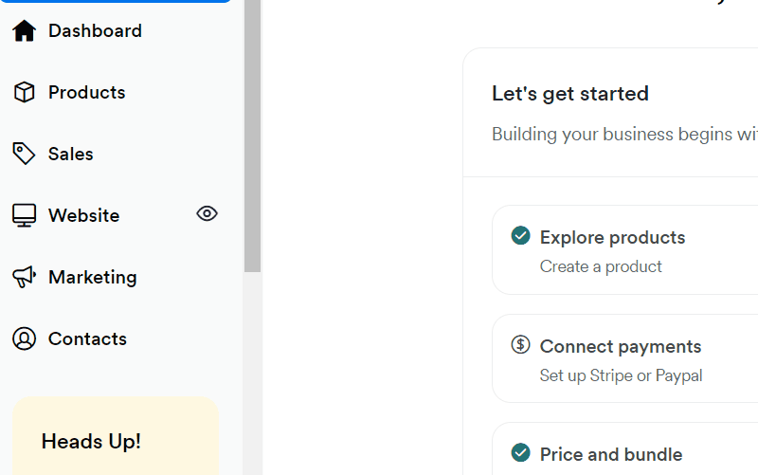Click the Price and bundle checkmark
Image resolution: width=758 pixels, height=475 pixels.
click(520, 453)
